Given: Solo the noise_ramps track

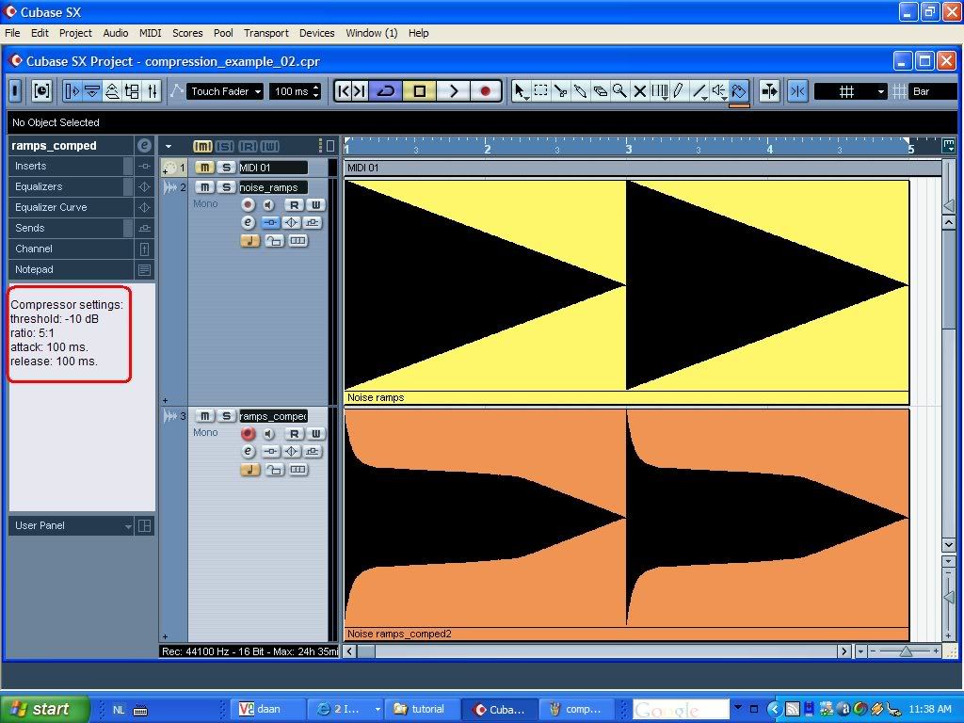Looking at the screenshot, I should point(226,187).
